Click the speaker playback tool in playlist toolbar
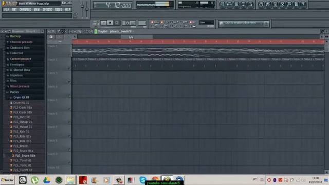Viewport: 329px width, 185px height. coord(92,31)
